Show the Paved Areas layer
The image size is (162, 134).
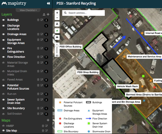4,80
